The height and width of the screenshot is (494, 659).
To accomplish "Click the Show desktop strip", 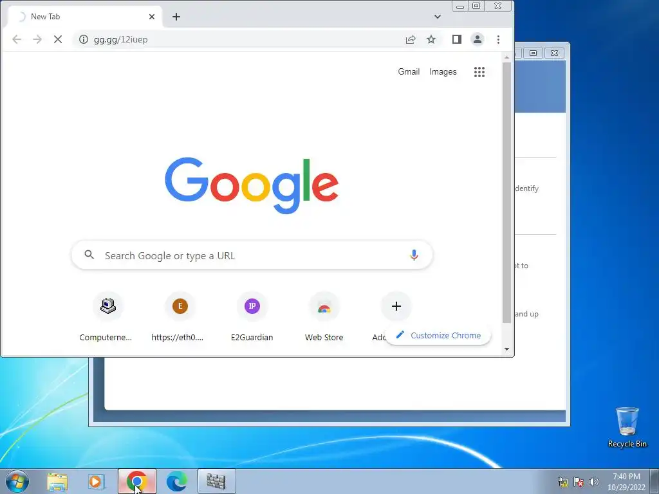I will (654, 481).
